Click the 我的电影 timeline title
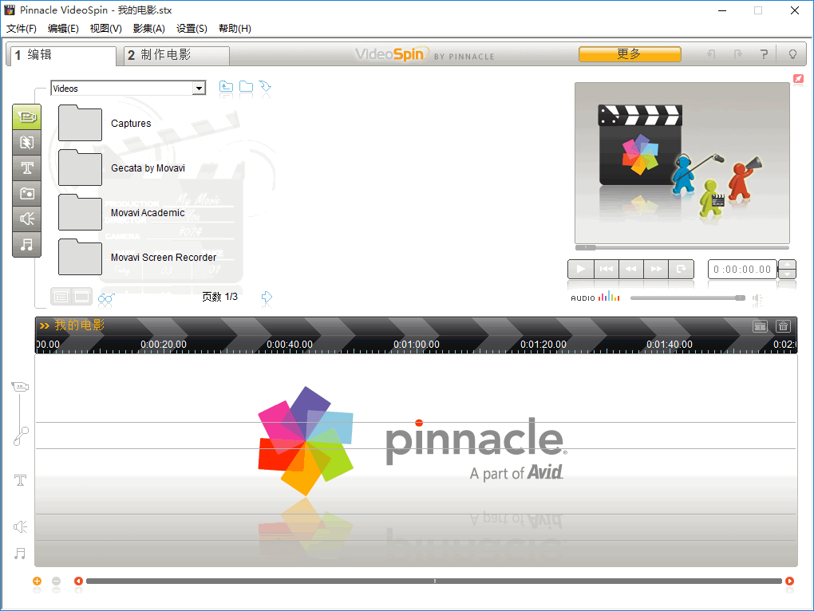The width and height of the screenshot is (814, 611). click(80, 325)
